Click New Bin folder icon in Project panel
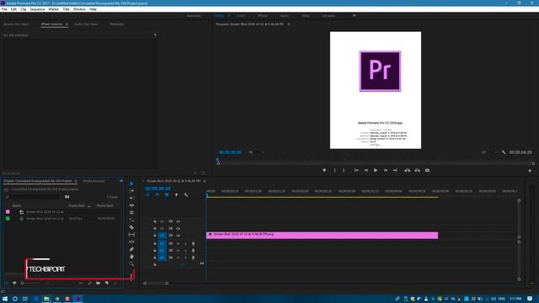The width and height of the screenshot is (539, 303). coord(99,283)
